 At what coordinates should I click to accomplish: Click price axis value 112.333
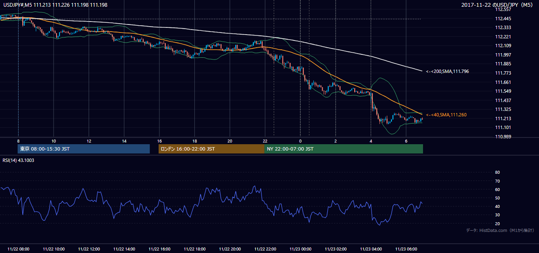(x=503, y=27)
